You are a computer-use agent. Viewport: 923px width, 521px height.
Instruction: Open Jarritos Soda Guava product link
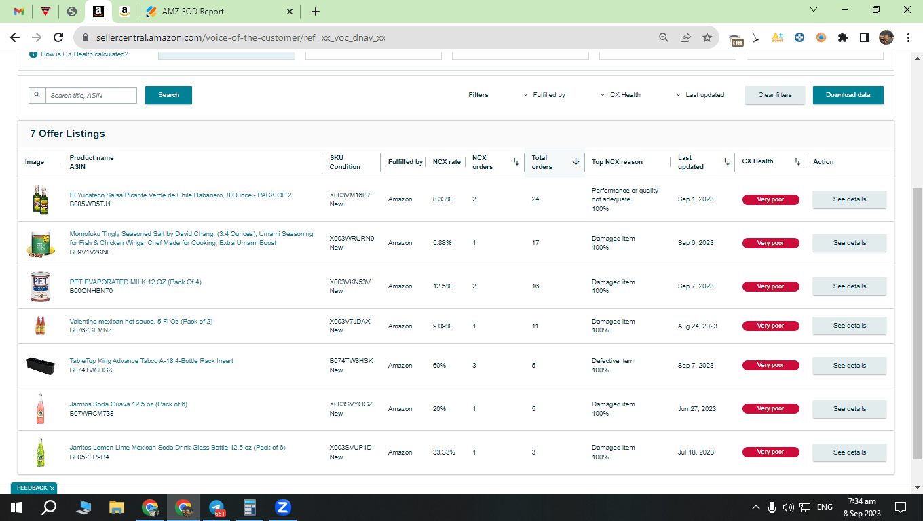pos(128,404)
